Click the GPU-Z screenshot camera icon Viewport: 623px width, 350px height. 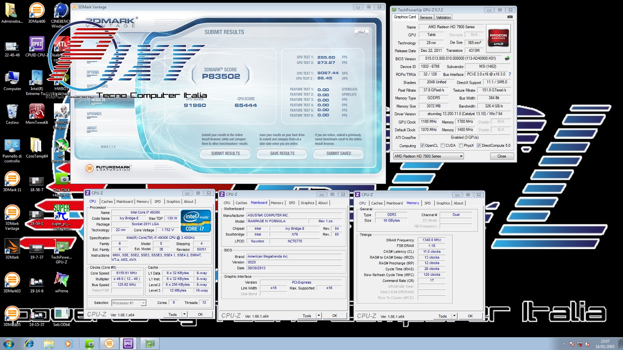point(510,17)
